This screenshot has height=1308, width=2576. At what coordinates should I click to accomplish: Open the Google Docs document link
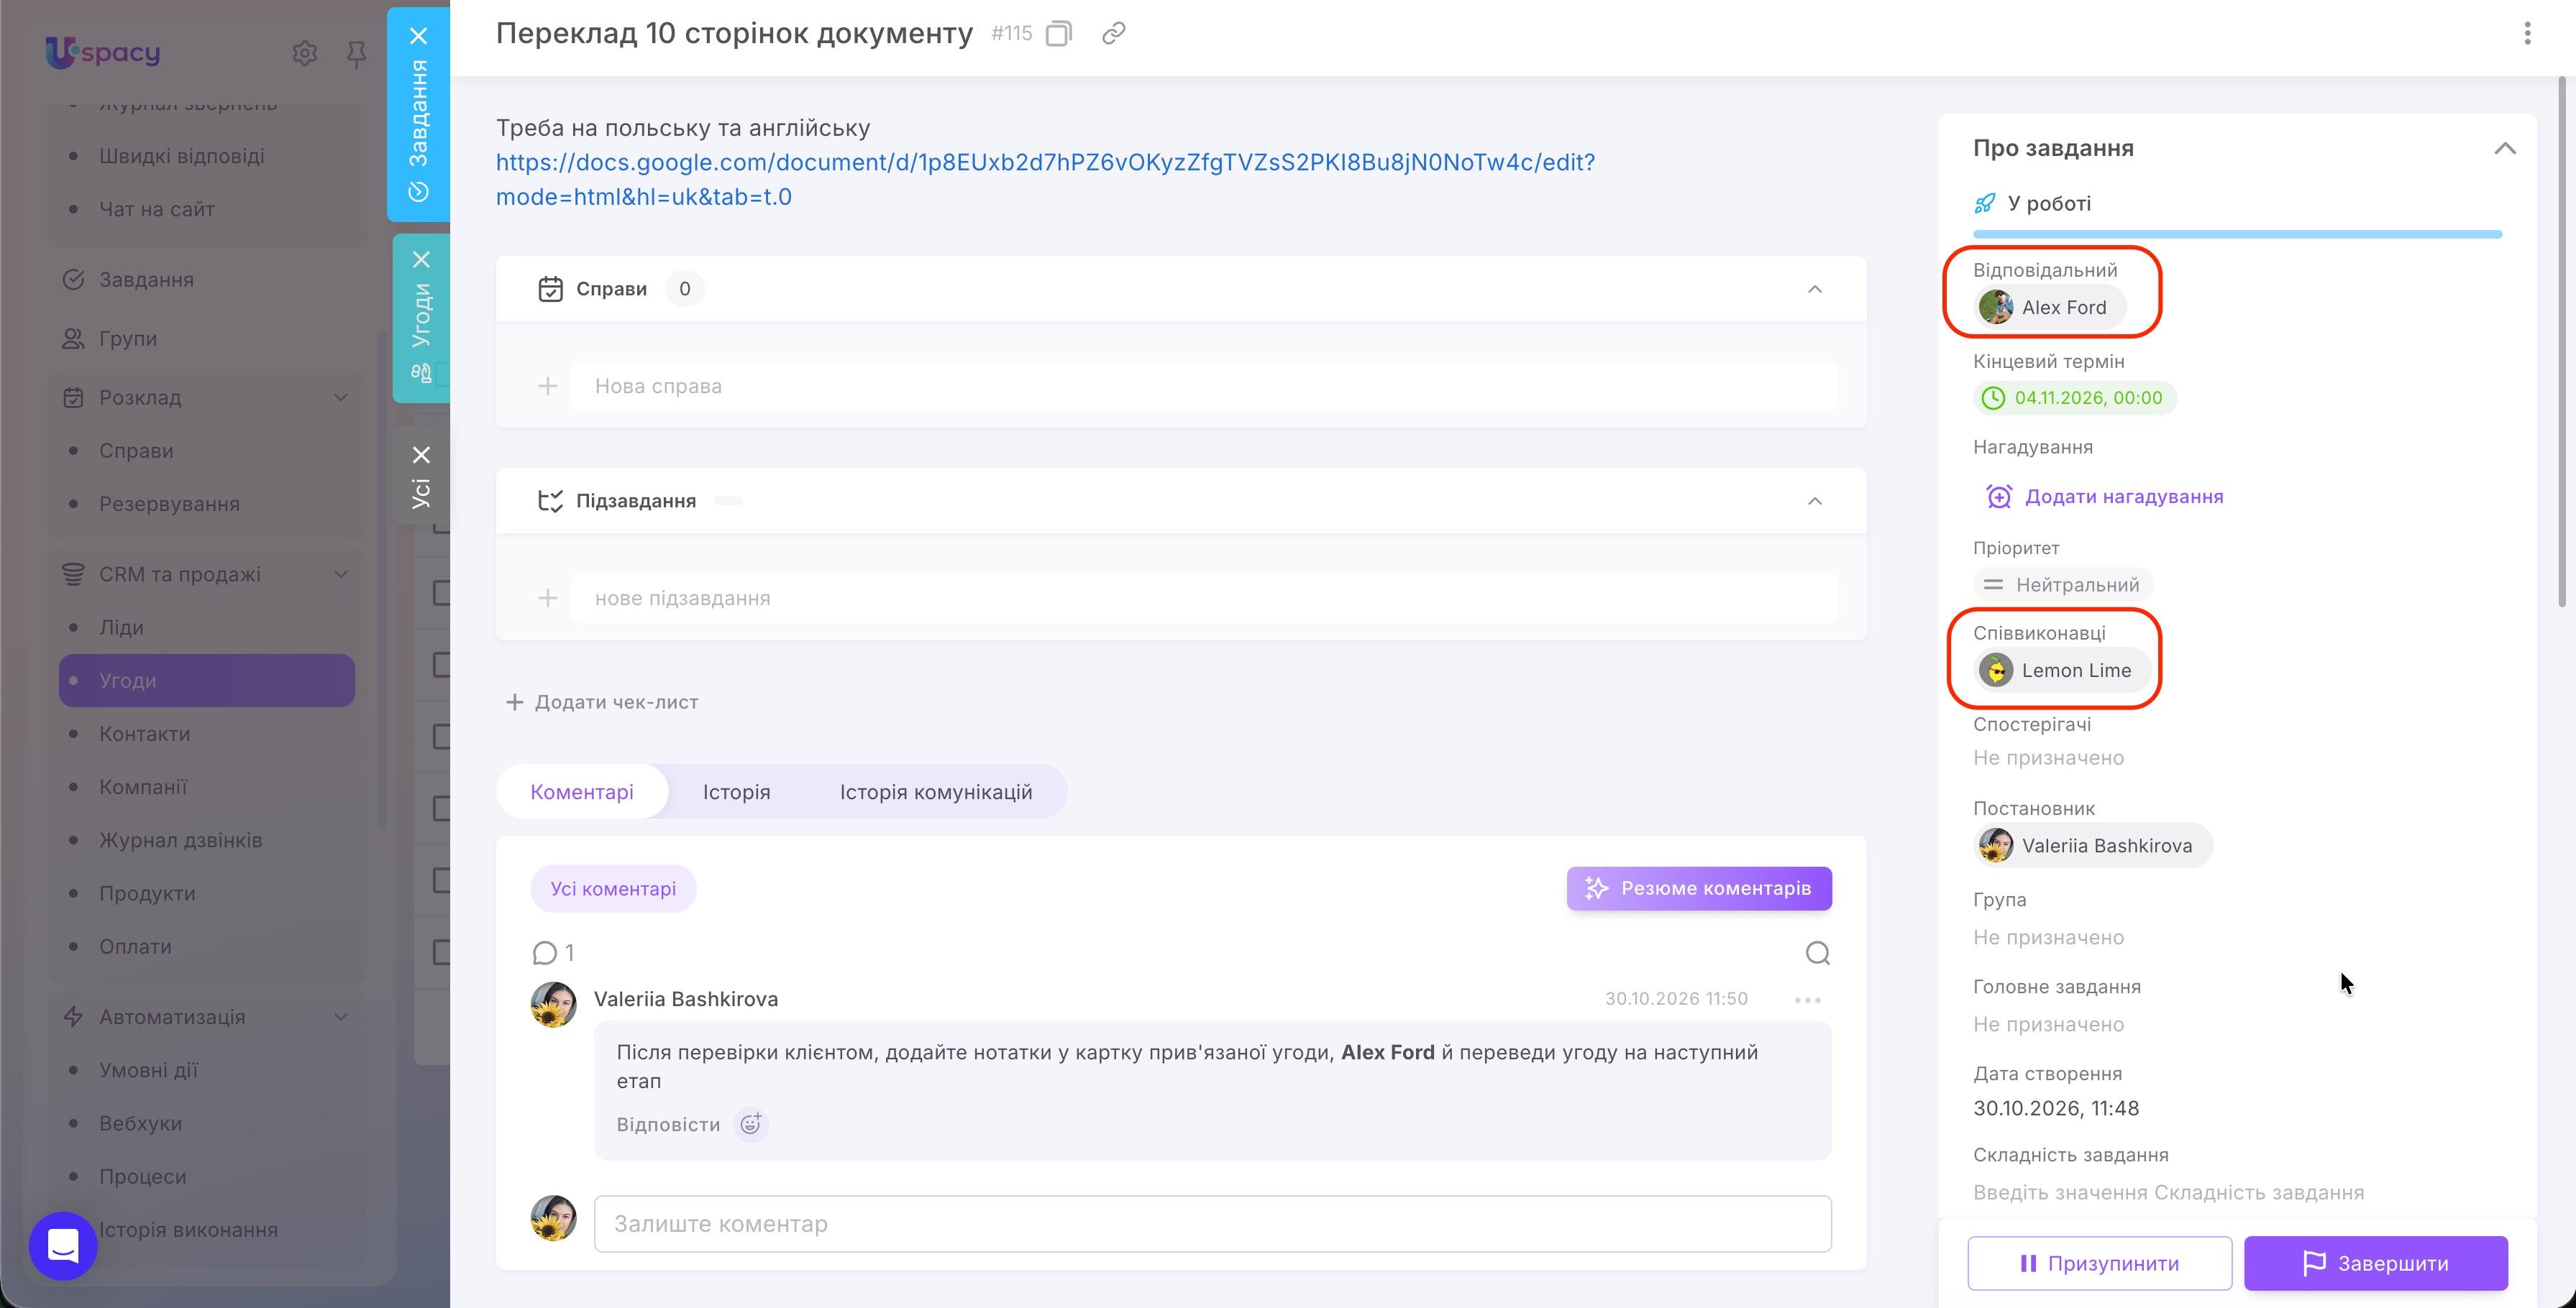coord(1045,180)
